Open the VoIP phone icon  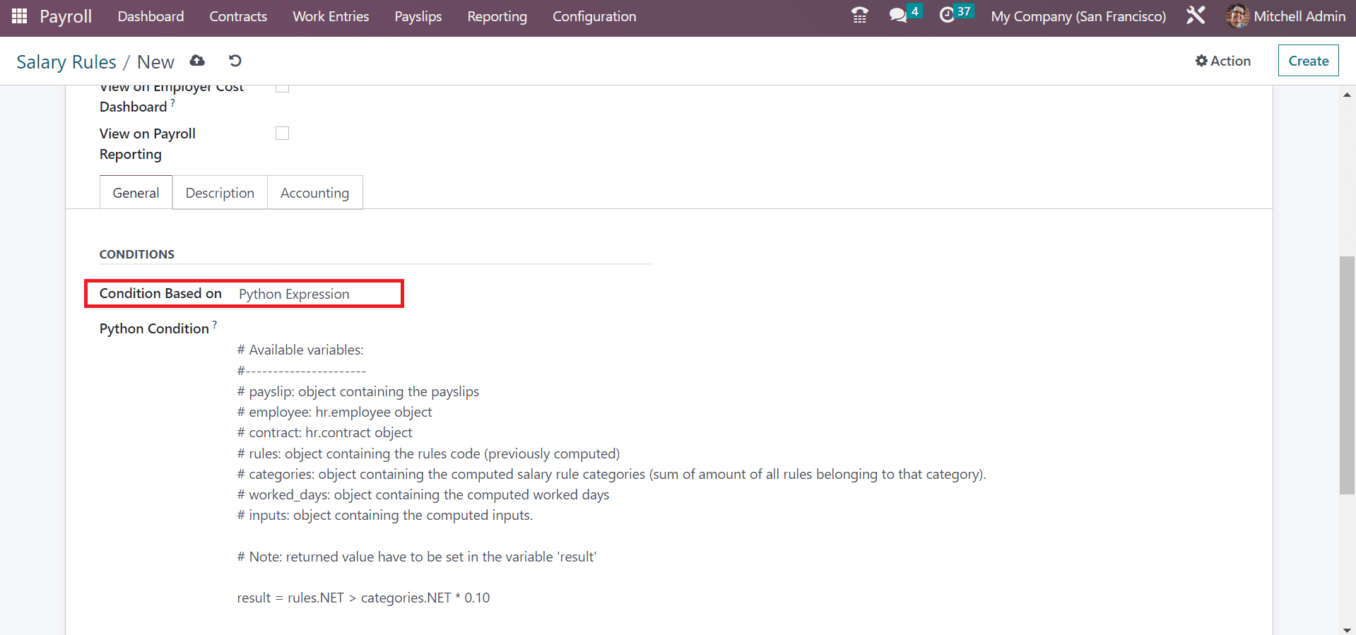coord(859,16)
